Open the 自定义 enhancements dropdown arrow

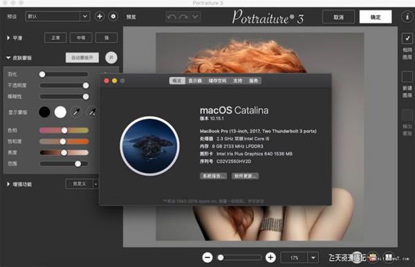tap(96, 184)
